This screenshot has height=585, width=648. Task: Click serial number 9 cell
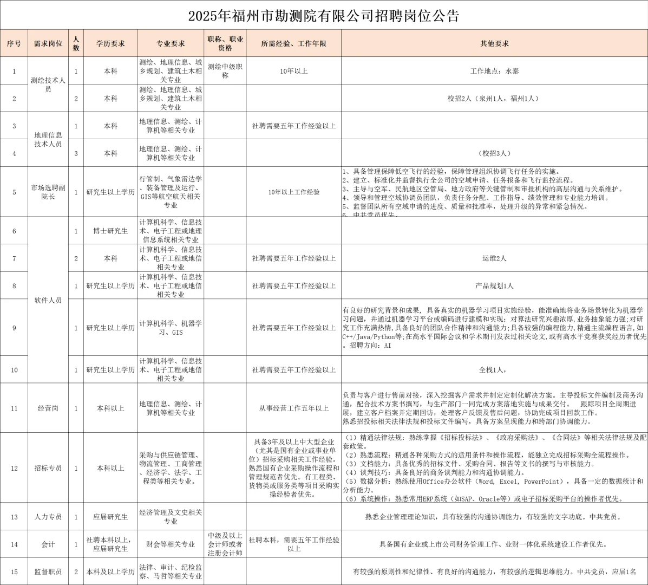coord(14,327)
